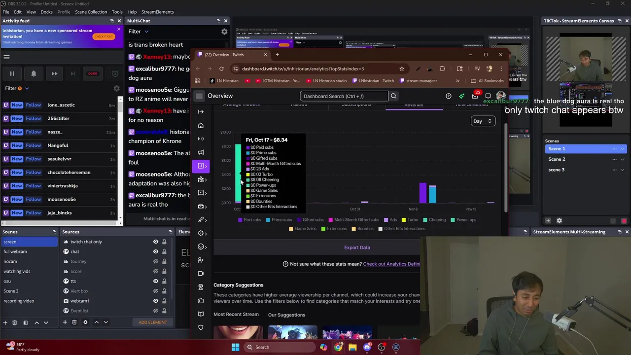Show the Event list source
Screen dimensions: 631x355
pos(156,311)
